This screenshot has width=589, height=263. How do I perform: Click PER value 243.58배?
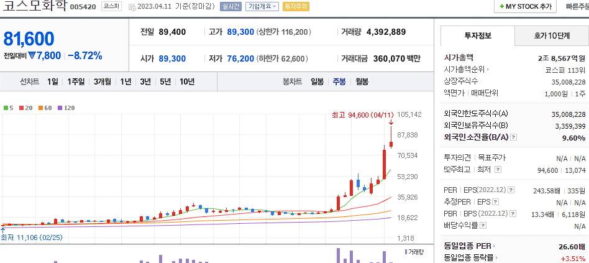coord(547,191)
